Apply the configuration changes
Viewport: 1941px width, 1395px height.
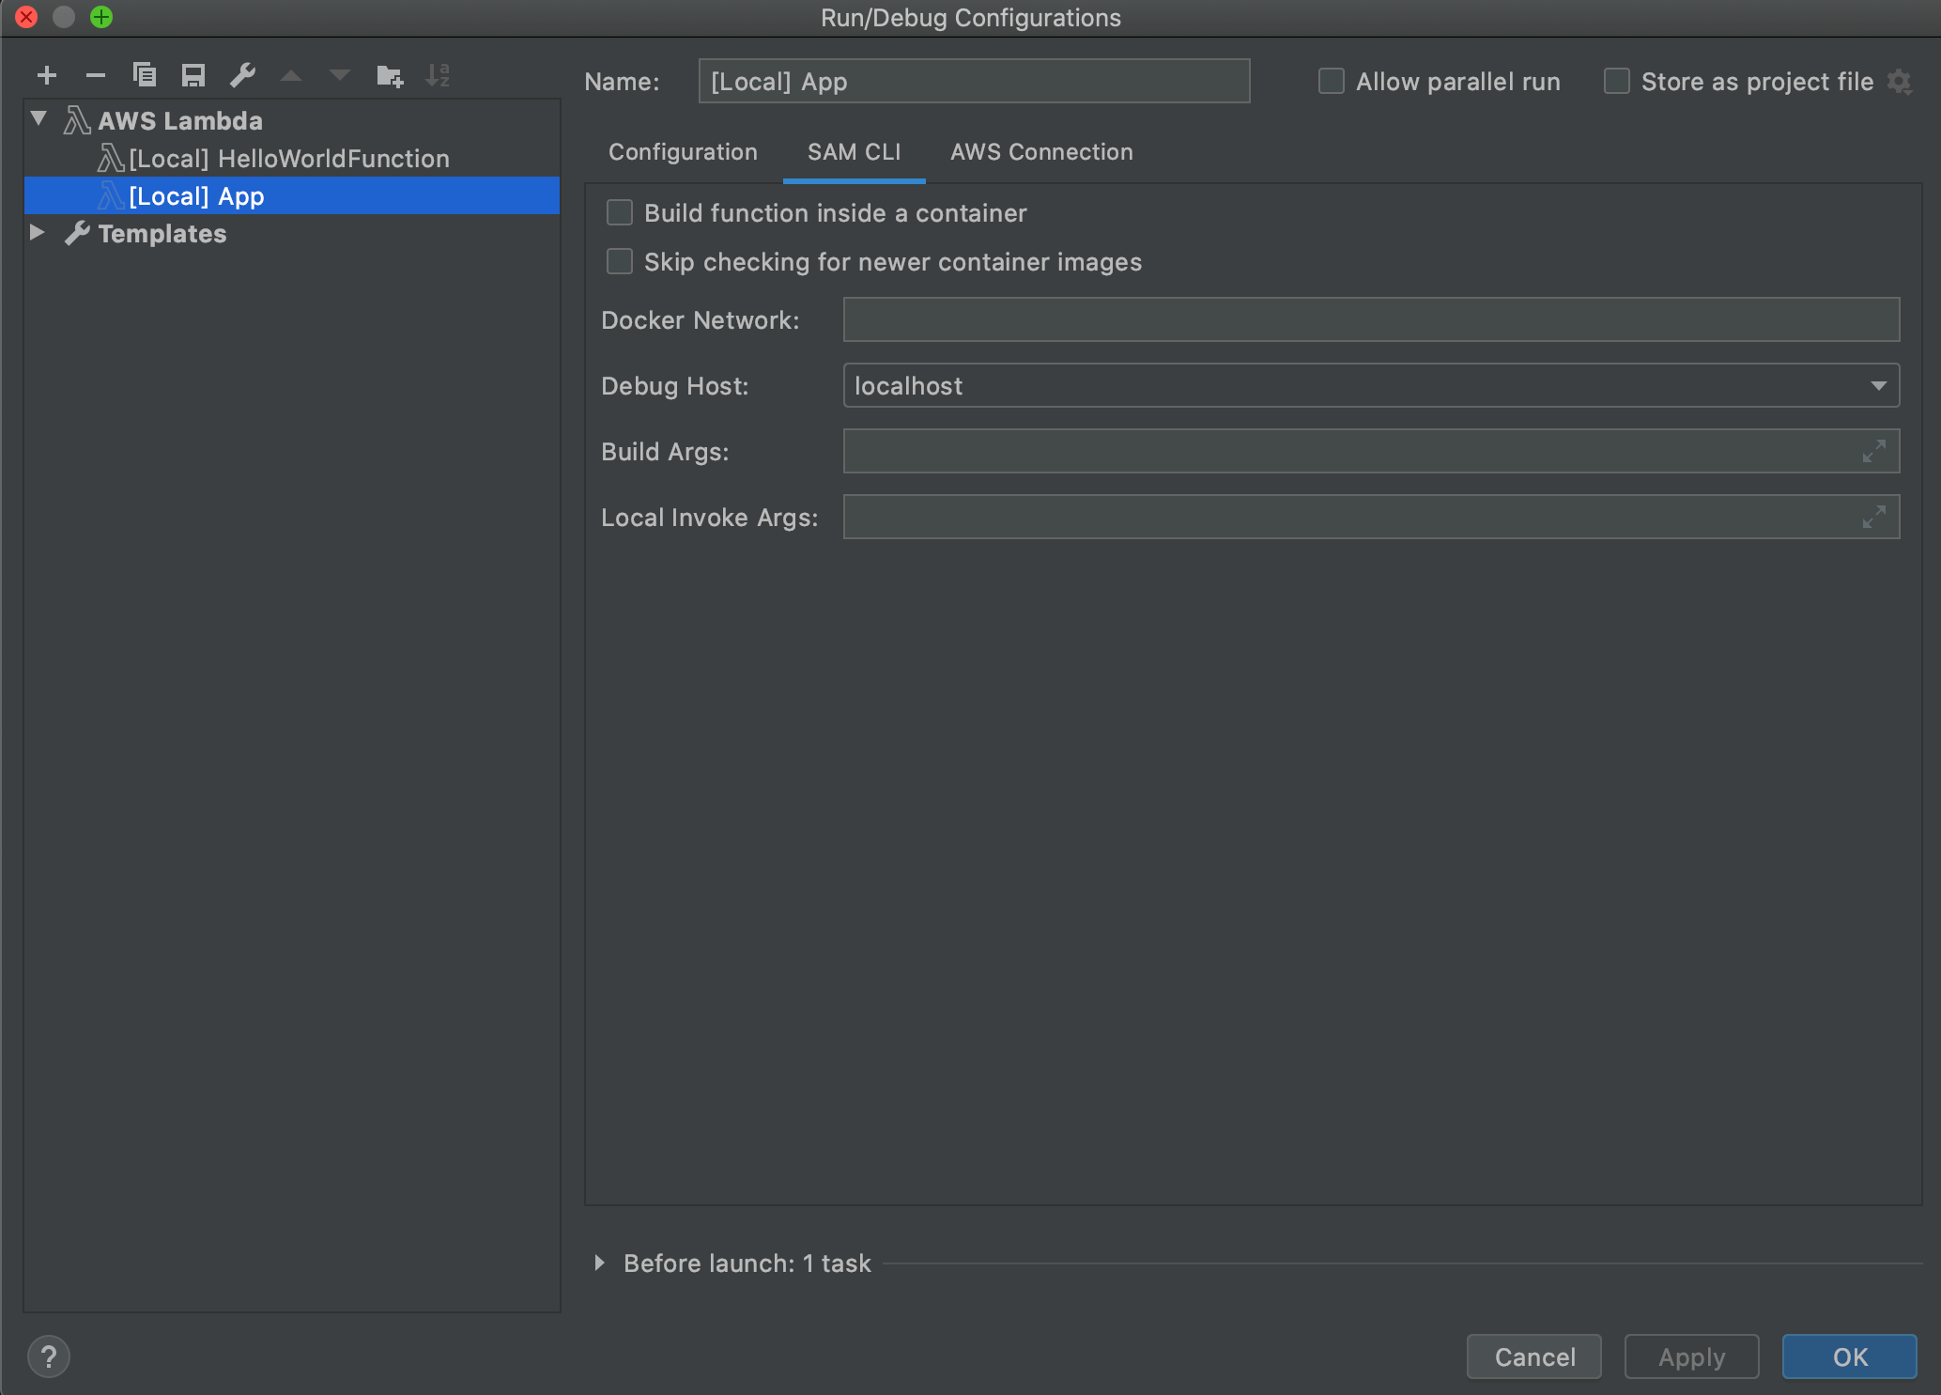pyautogui.click(x=1690, y=1356)
